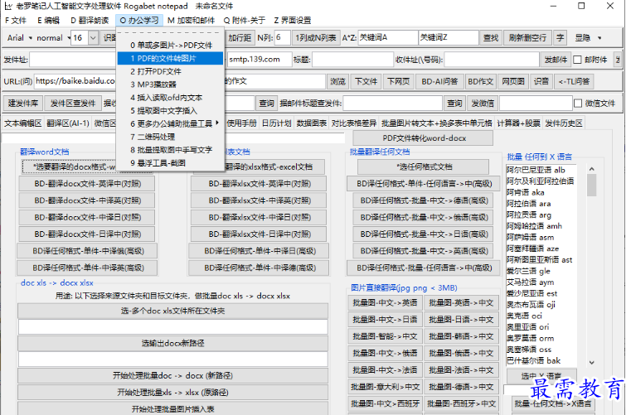
Task: Click the BD-AI问答 button
Action: pyautogui.click(x=439, y=82)
